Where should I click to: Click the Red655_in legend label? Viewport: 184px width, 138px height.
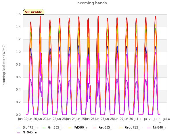click(106, 127)
